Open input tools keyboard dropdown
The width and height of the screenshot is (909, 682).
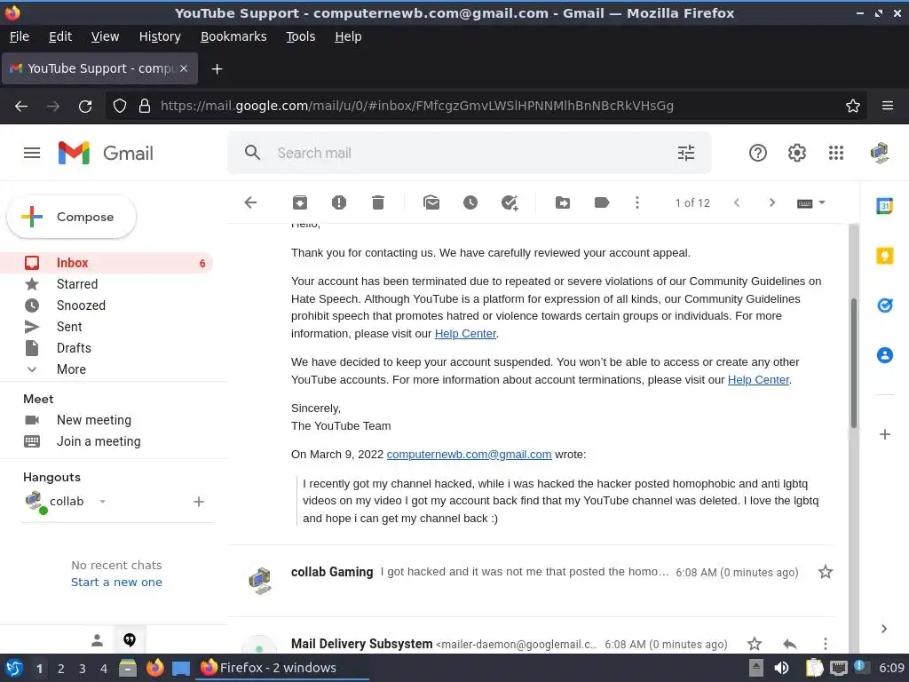point(811,203)
